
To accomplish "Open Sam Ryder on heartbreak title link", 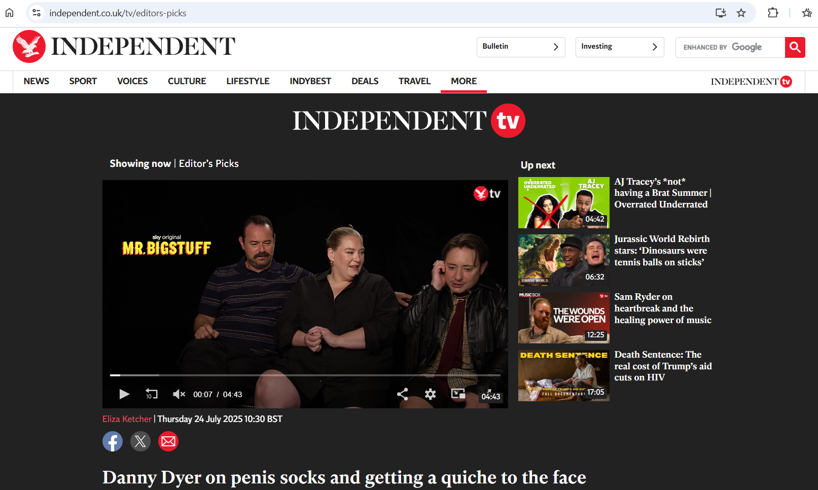I will [x=663, y=308].
